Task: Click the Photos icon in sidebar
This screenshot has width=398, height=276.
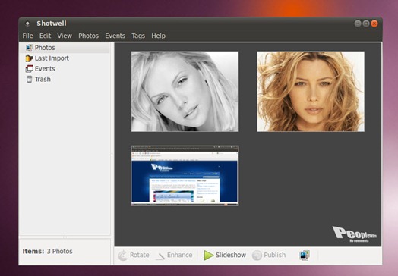Action: (x=29, y=48)
